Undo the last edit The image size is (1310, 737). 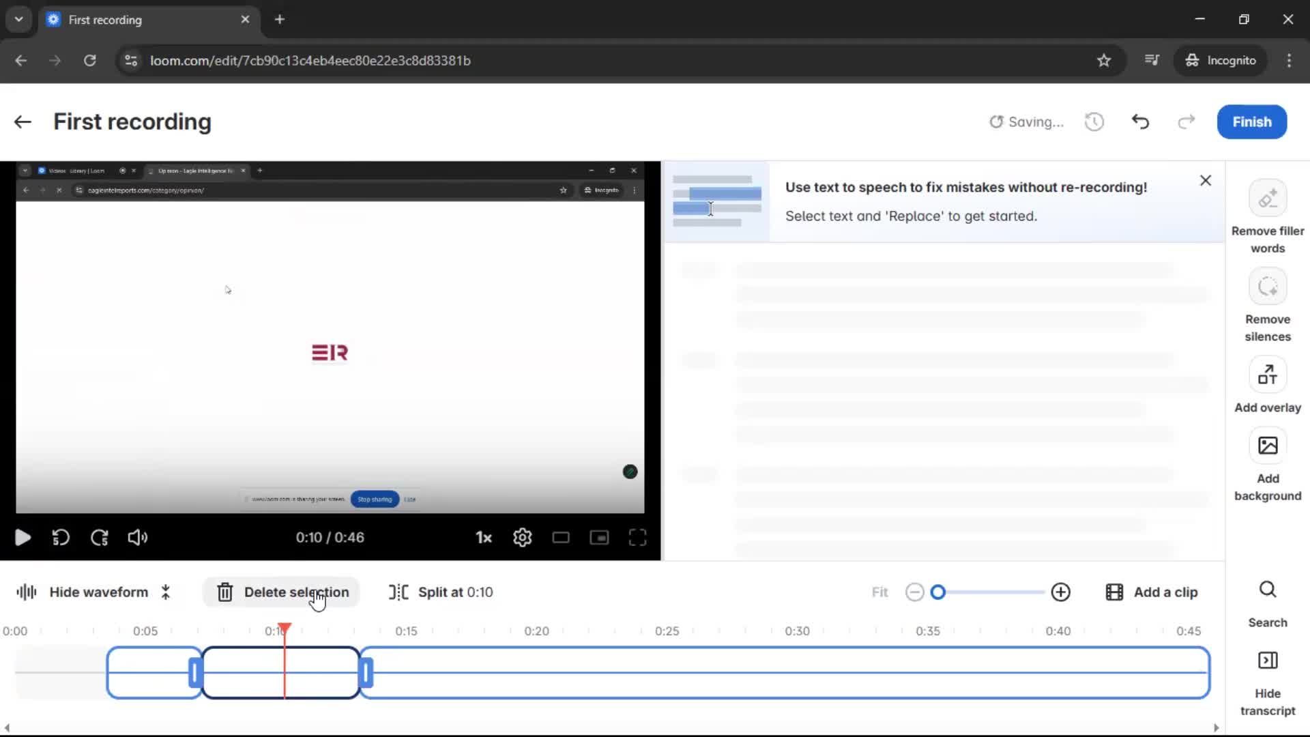(1140, 121)
